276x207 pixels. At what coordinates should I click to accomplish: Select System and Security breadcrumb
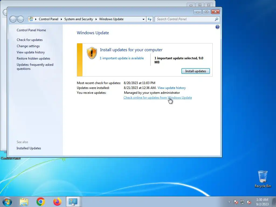click(x=78, y=19)
